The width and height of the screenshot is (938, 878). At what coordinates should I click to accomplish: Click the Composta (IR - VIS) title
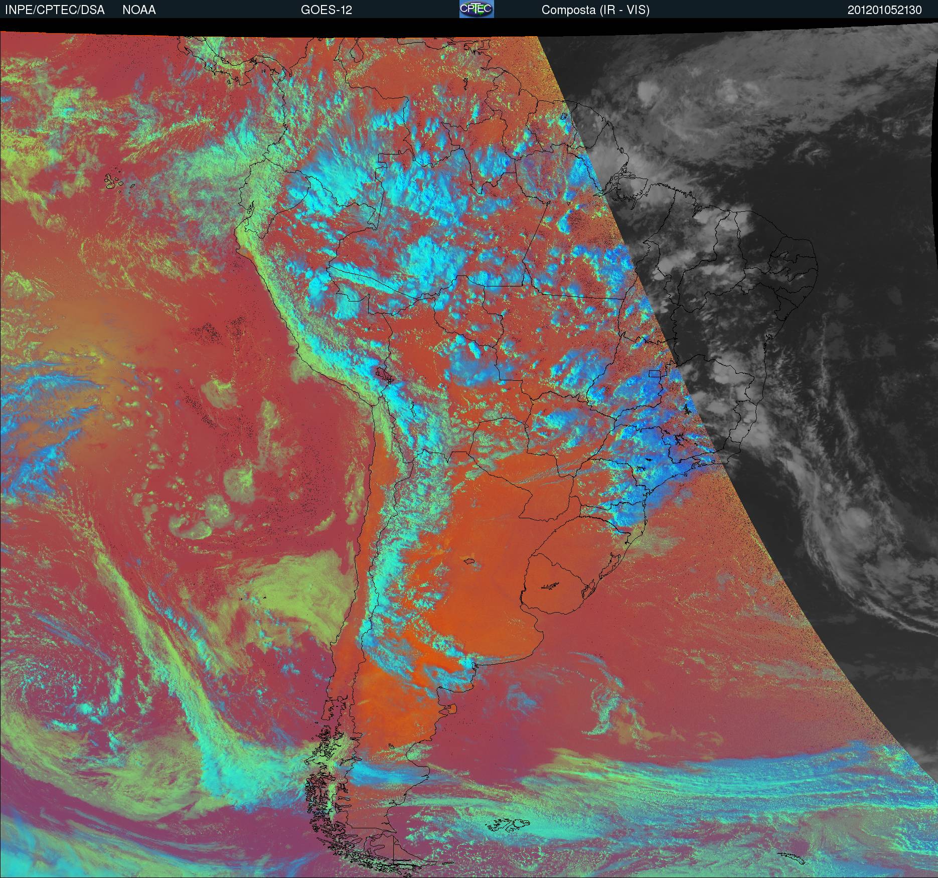click(595, 10)
